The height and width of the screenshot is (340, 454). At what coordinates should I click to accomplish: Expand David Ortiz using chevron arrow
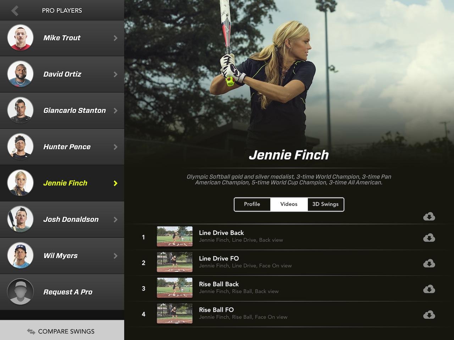tap(115, 74)
